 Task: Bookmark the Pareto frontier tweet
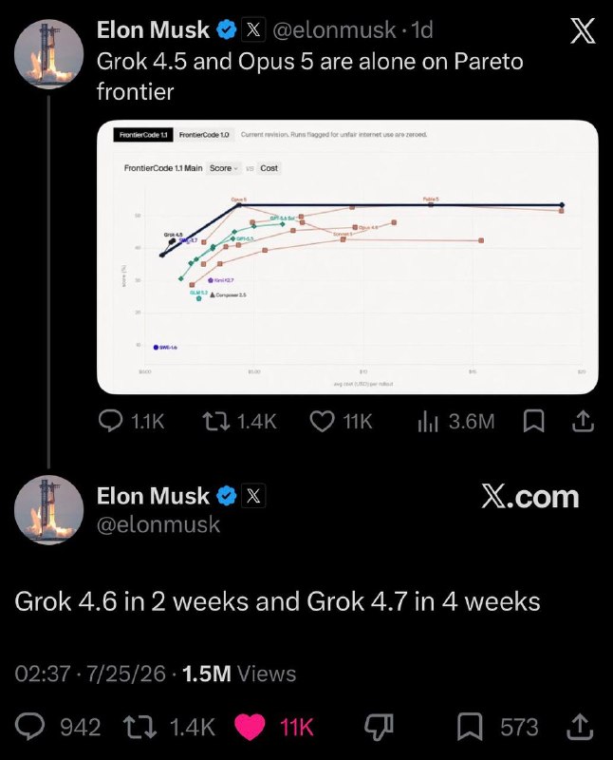pos(533,421)
